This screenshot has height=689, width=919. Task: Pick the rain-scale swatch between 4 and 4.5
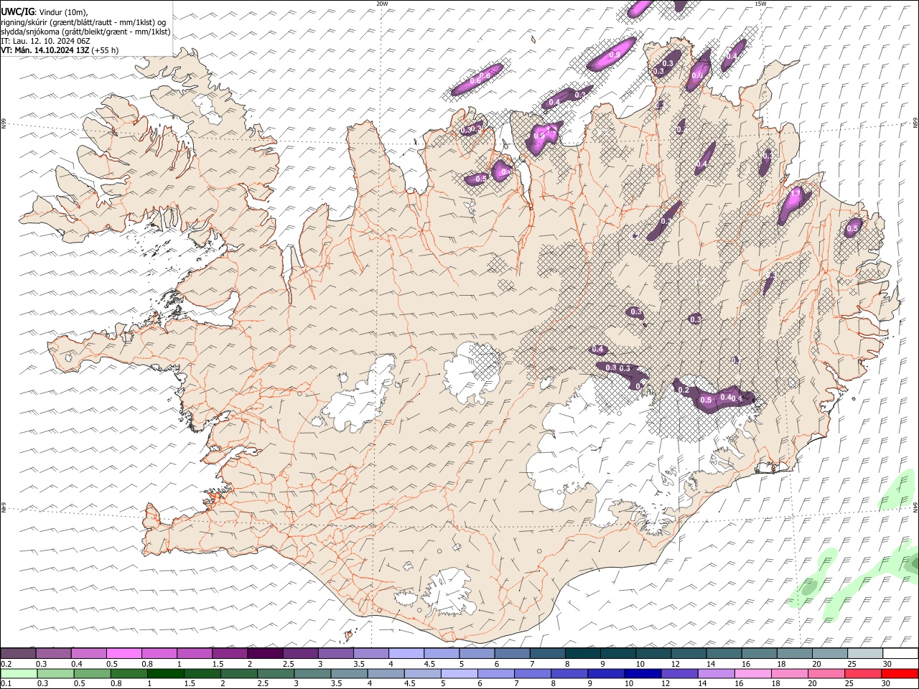(x=386, y=673)
